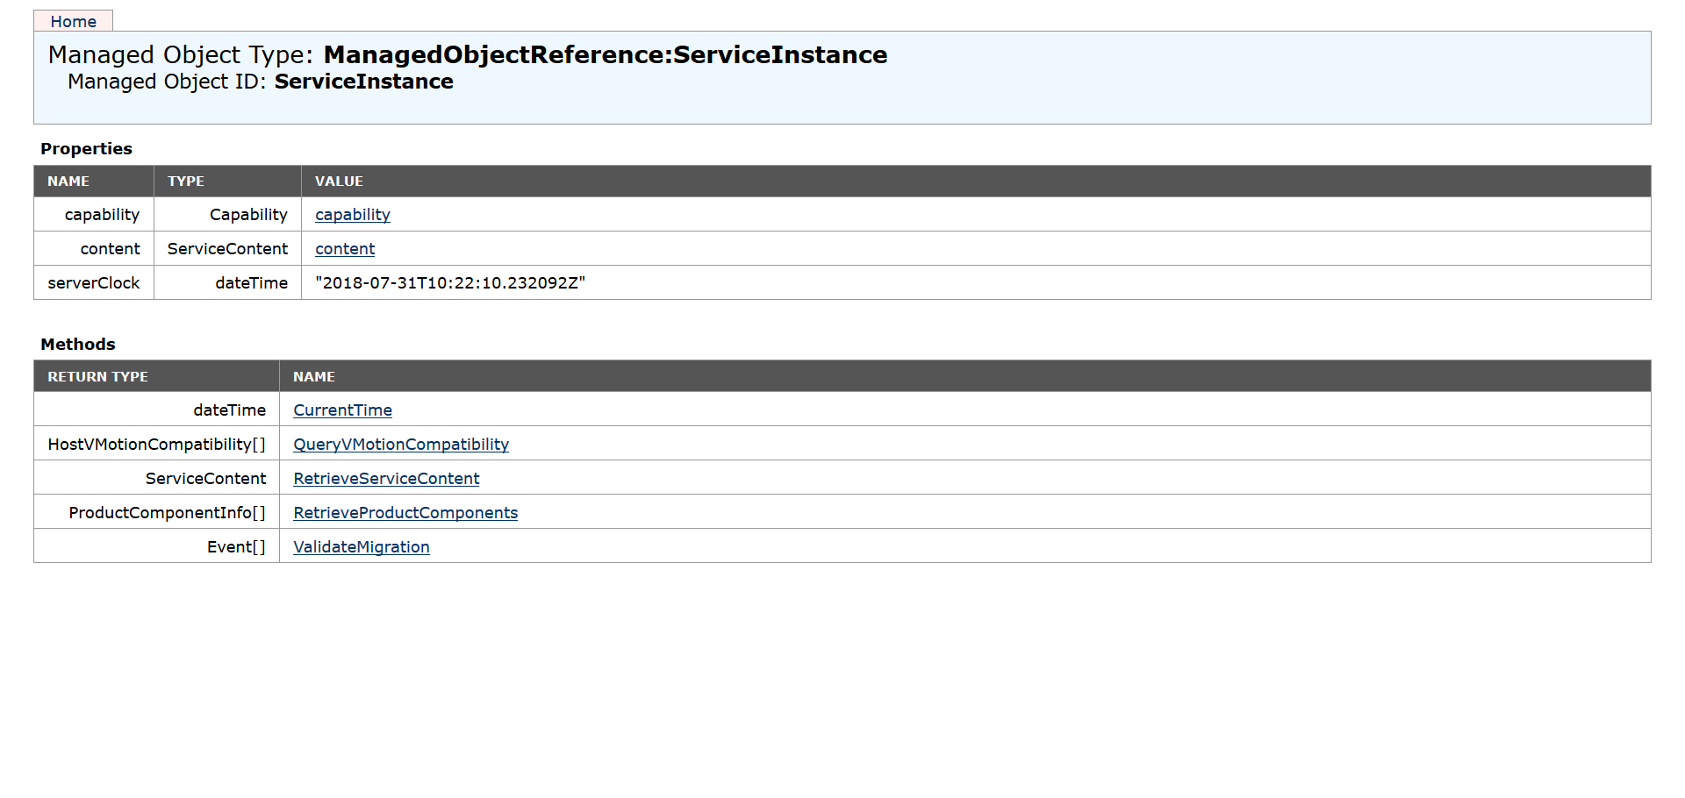This screenshot has width=1685, height=798.
Task: Switch to the Home tab
Action: coord(74,21)
